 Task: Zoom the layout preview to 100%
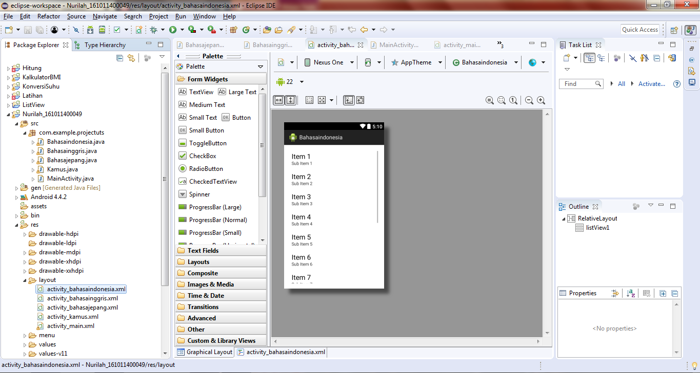click(x=513, y=100)
